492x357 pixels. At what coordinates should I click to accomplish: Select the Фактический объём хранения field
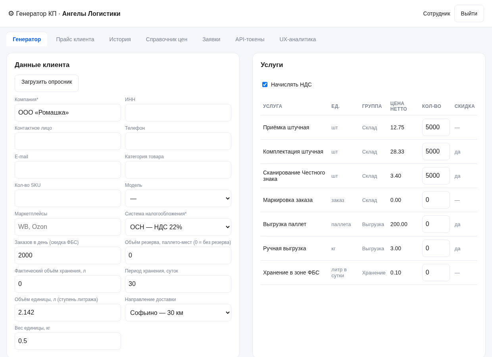pyautogui.click(x=68, y=284)
